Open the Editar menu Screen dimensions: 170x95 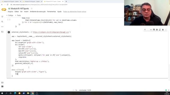[16, 12]
